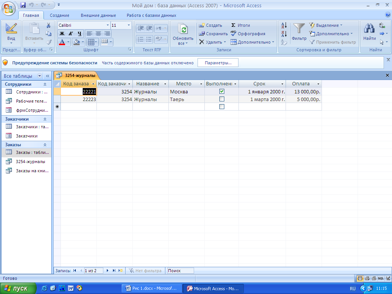The width and height of the screenshot is (392, 294).
Task: Click the Вид view button
Action: [x=11, y=34]
